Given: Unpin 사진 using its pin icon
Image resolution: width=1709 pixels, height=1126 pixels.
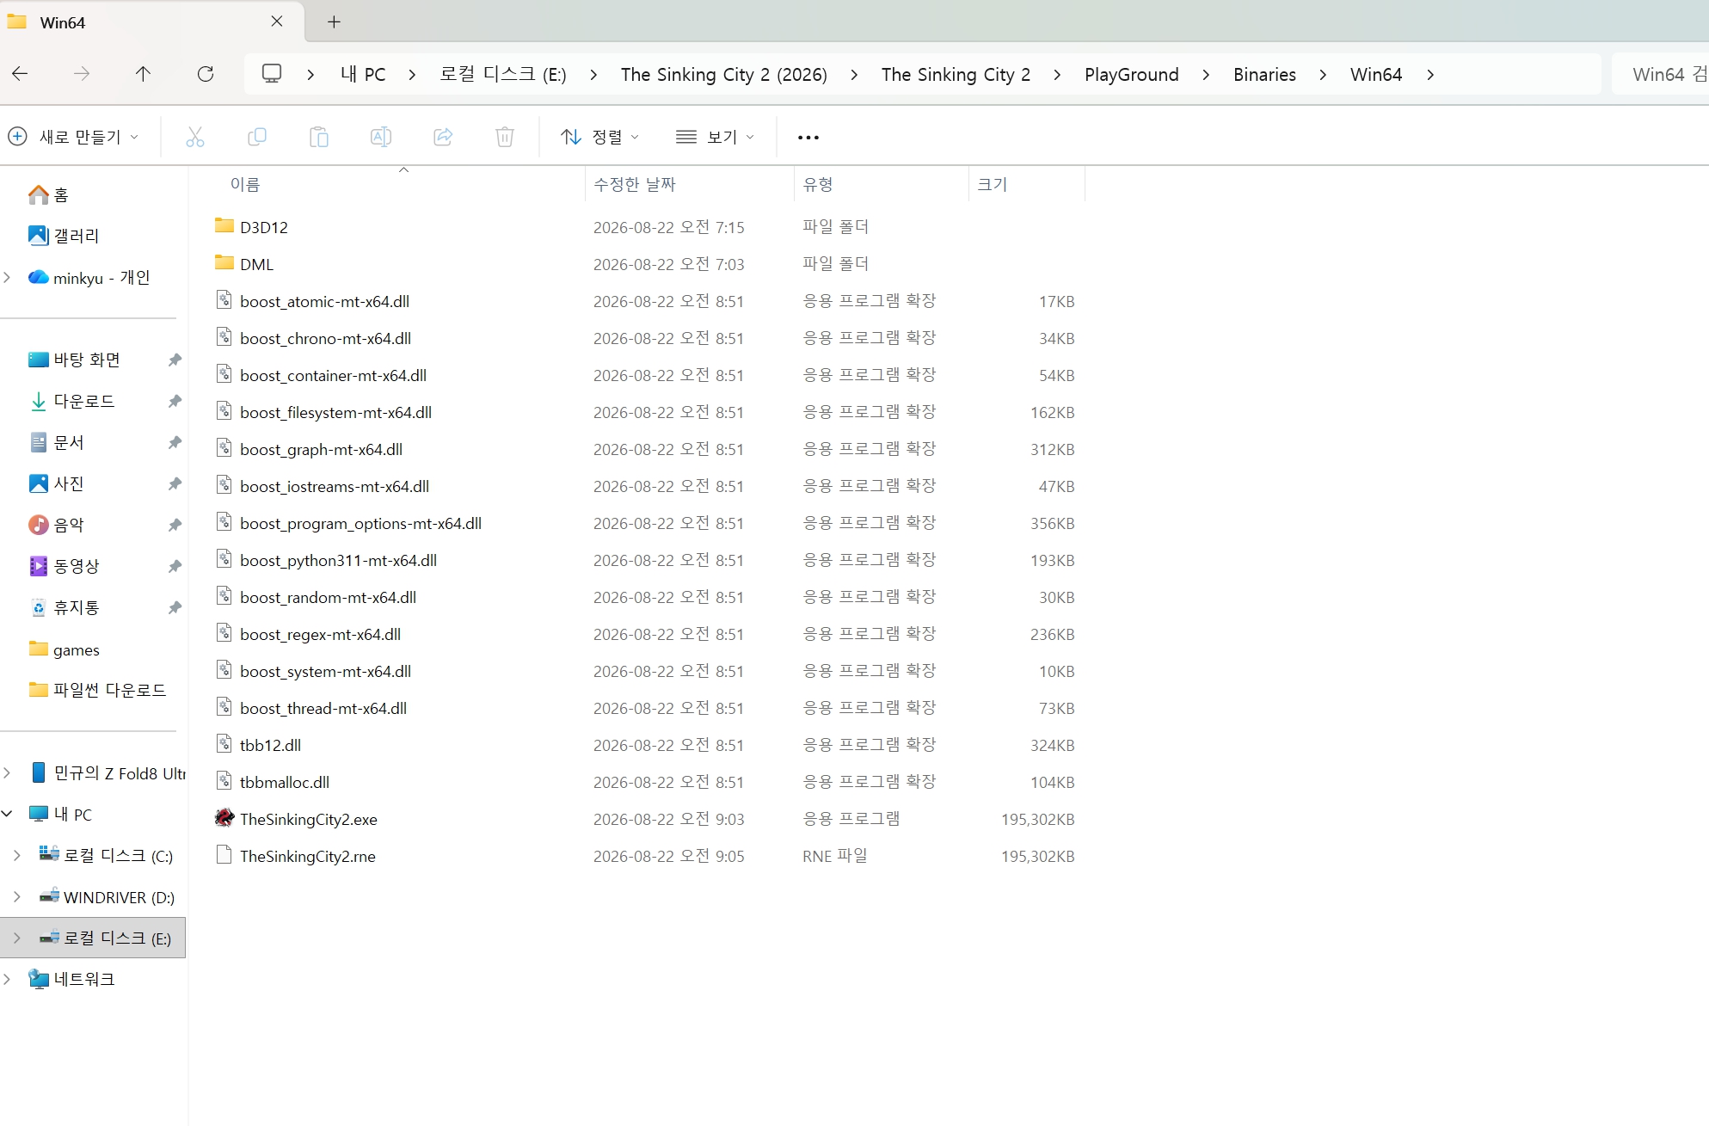Looking at the screenshot, I should point(175,483).
